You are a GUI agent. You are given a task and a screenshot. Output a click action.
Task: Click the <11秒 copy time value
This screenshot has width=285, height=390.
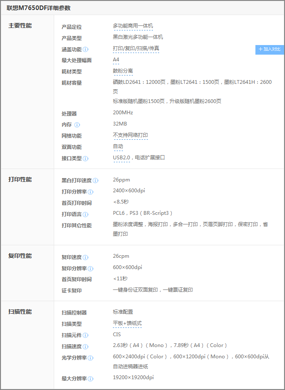[120, 278]
